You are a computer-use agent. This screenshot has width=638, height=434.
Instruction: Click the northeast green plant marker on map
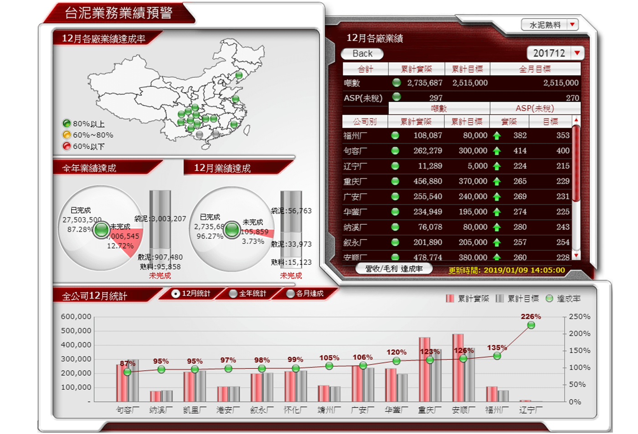pyautogui.click(x=238, y=75)
